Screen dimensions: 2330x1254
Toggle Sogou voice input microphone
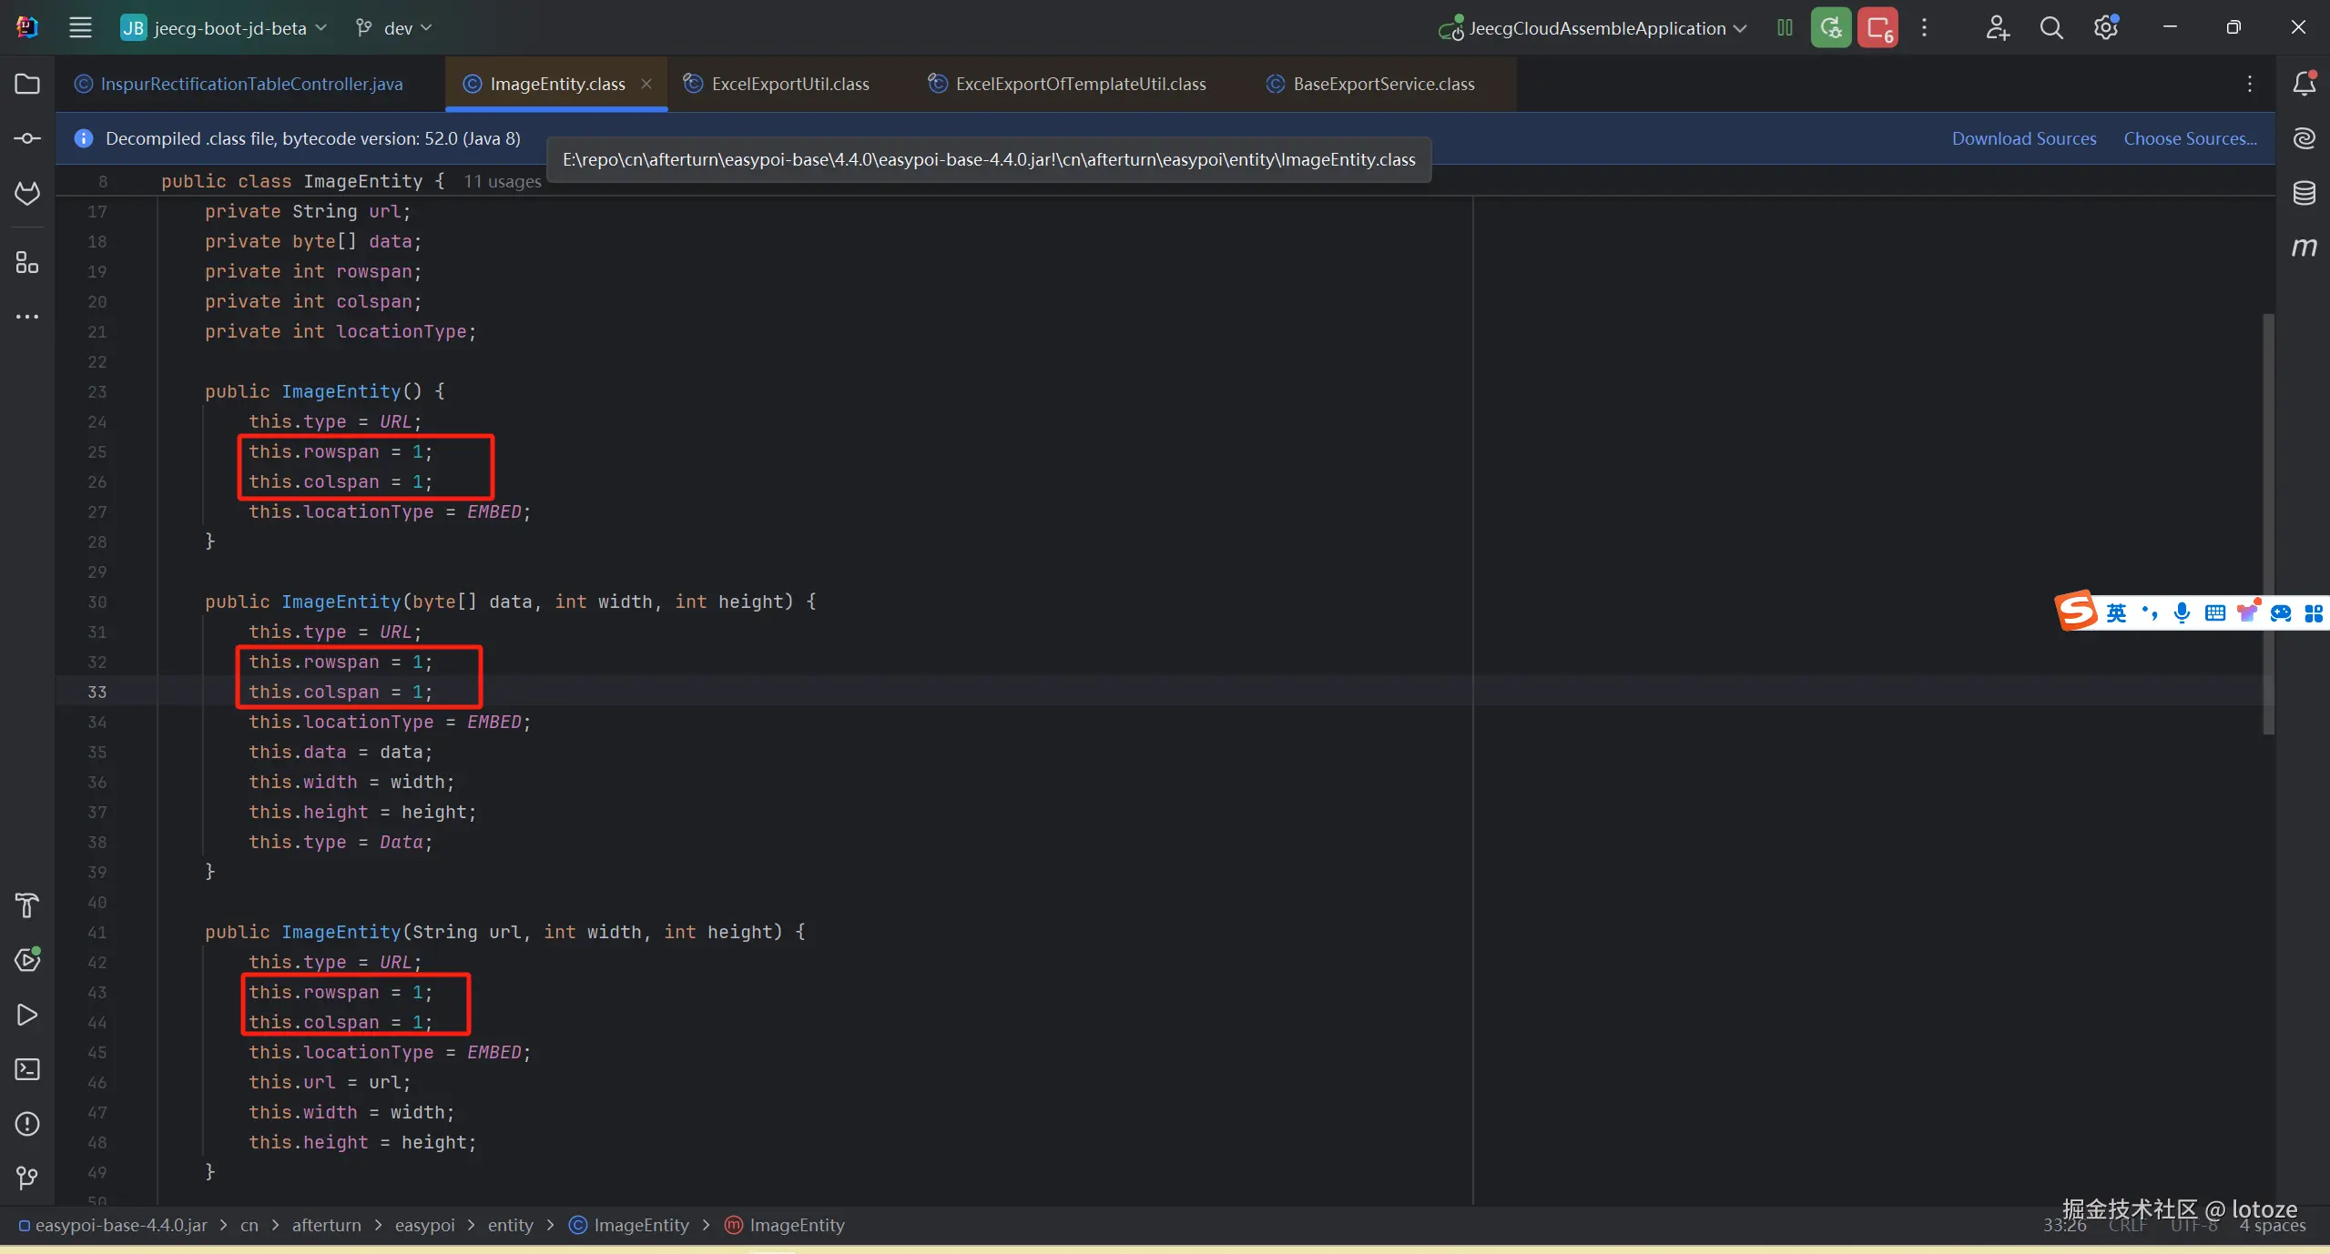[x=2182, y=612]
